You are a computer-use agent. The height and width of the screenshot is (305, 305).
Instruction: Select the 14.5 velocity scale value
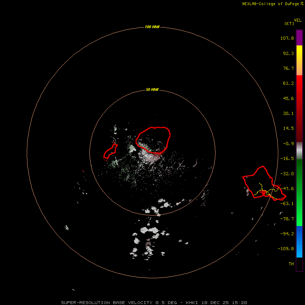[x=288, y=128]
